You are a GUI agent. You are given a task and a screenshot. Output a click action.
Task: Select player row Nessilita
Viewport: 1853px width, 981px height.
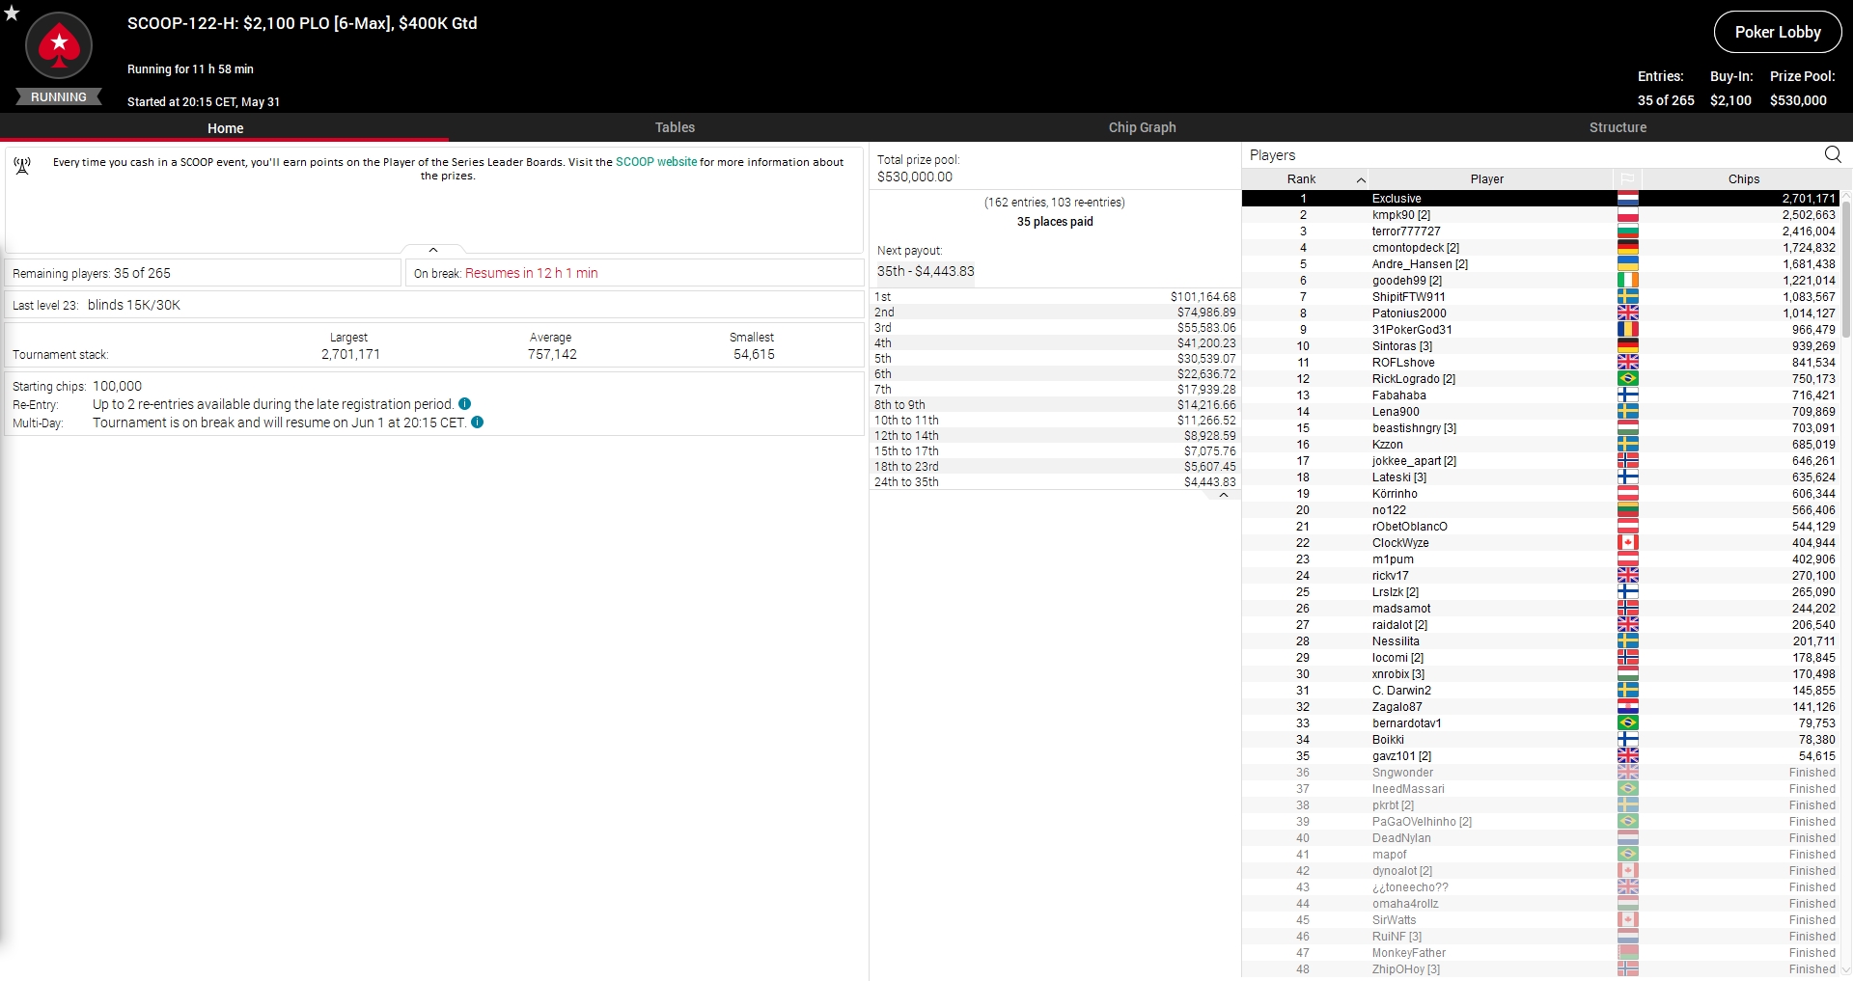click(1540, 641)
